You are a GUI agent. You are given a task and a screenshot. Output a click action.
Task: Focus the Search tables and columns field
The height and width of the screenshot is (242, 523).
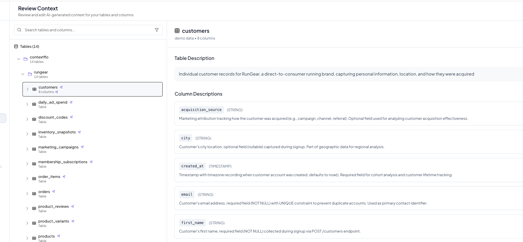point(88,30)
